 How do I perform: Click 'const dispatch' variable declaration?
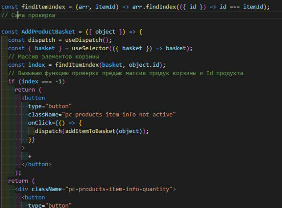(32, 40)
